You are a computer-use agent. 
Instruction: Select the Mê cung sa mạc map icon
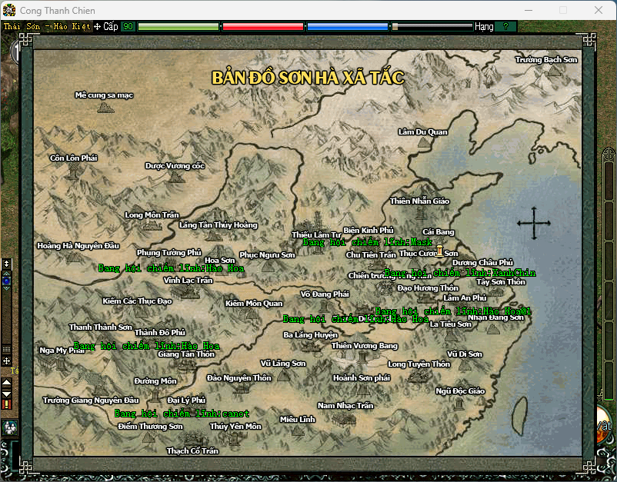pos(105,108)
